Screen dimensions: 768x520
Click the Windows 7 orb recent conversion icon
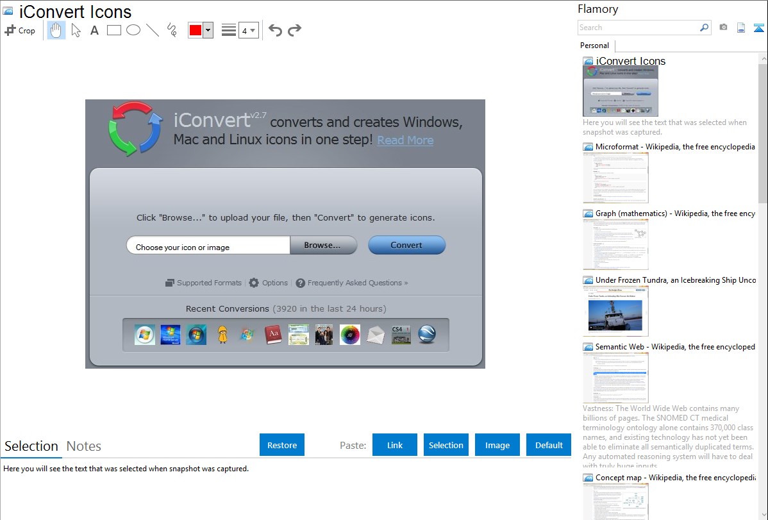pos(144,335)
